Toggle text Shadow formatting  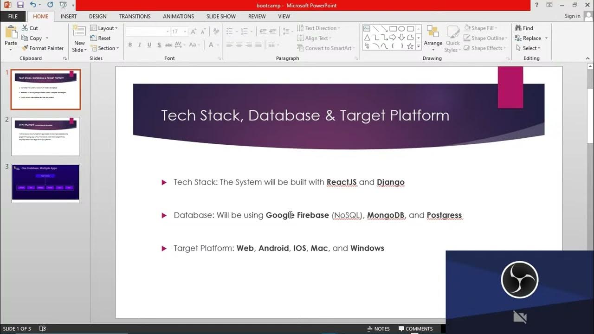pyautogui.click(x=159, y=45)
